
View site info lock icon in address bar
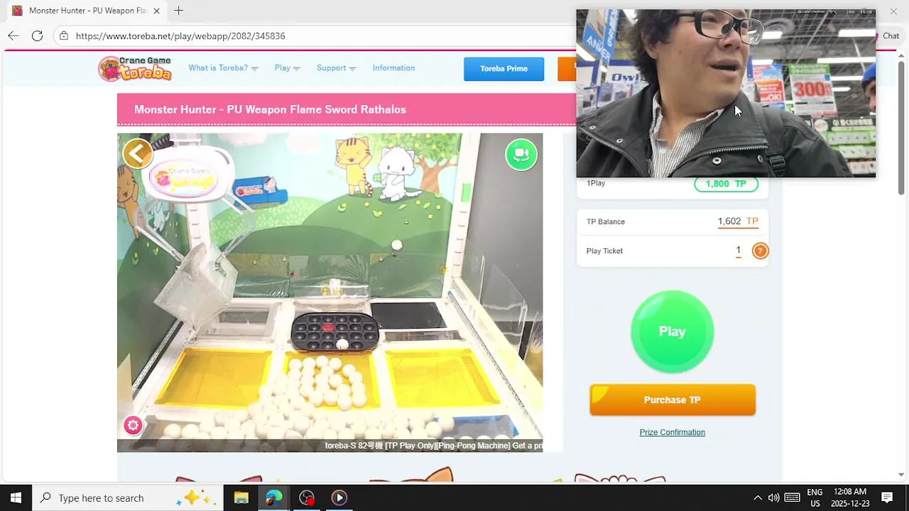point(64,35)
